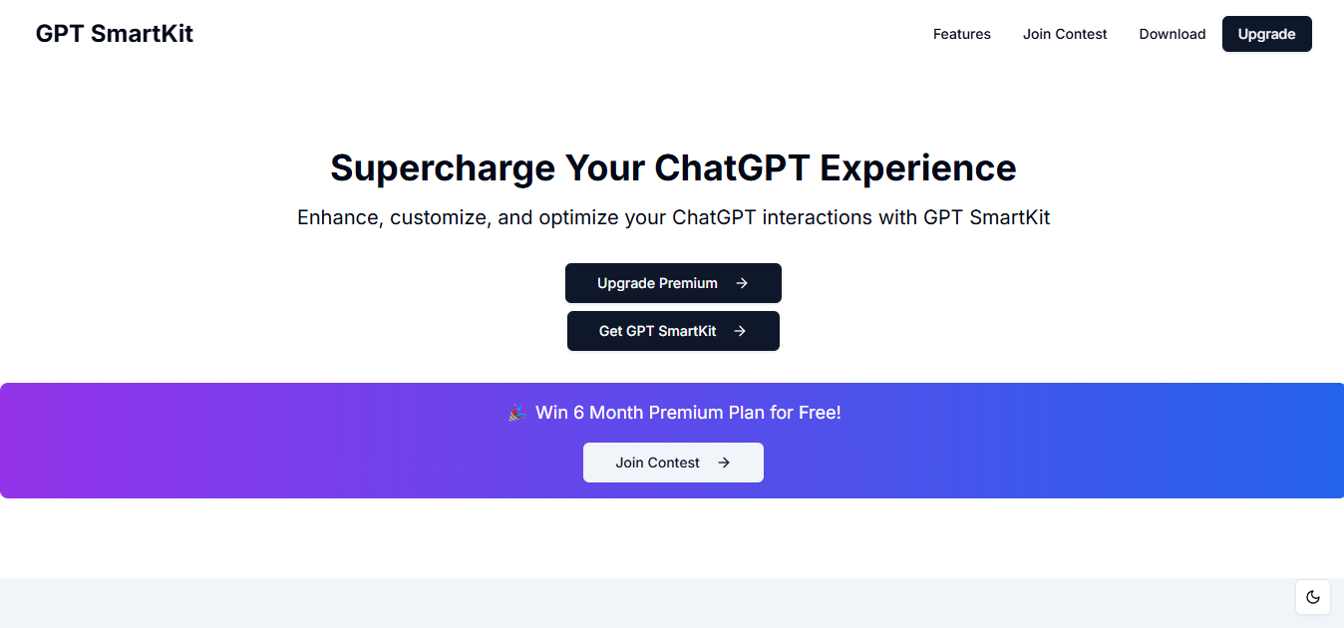Screen dimensions: 1344x628
Task: Click the arrow icon beside Get GPT SmartKit
Action: (x=740, y=331)
